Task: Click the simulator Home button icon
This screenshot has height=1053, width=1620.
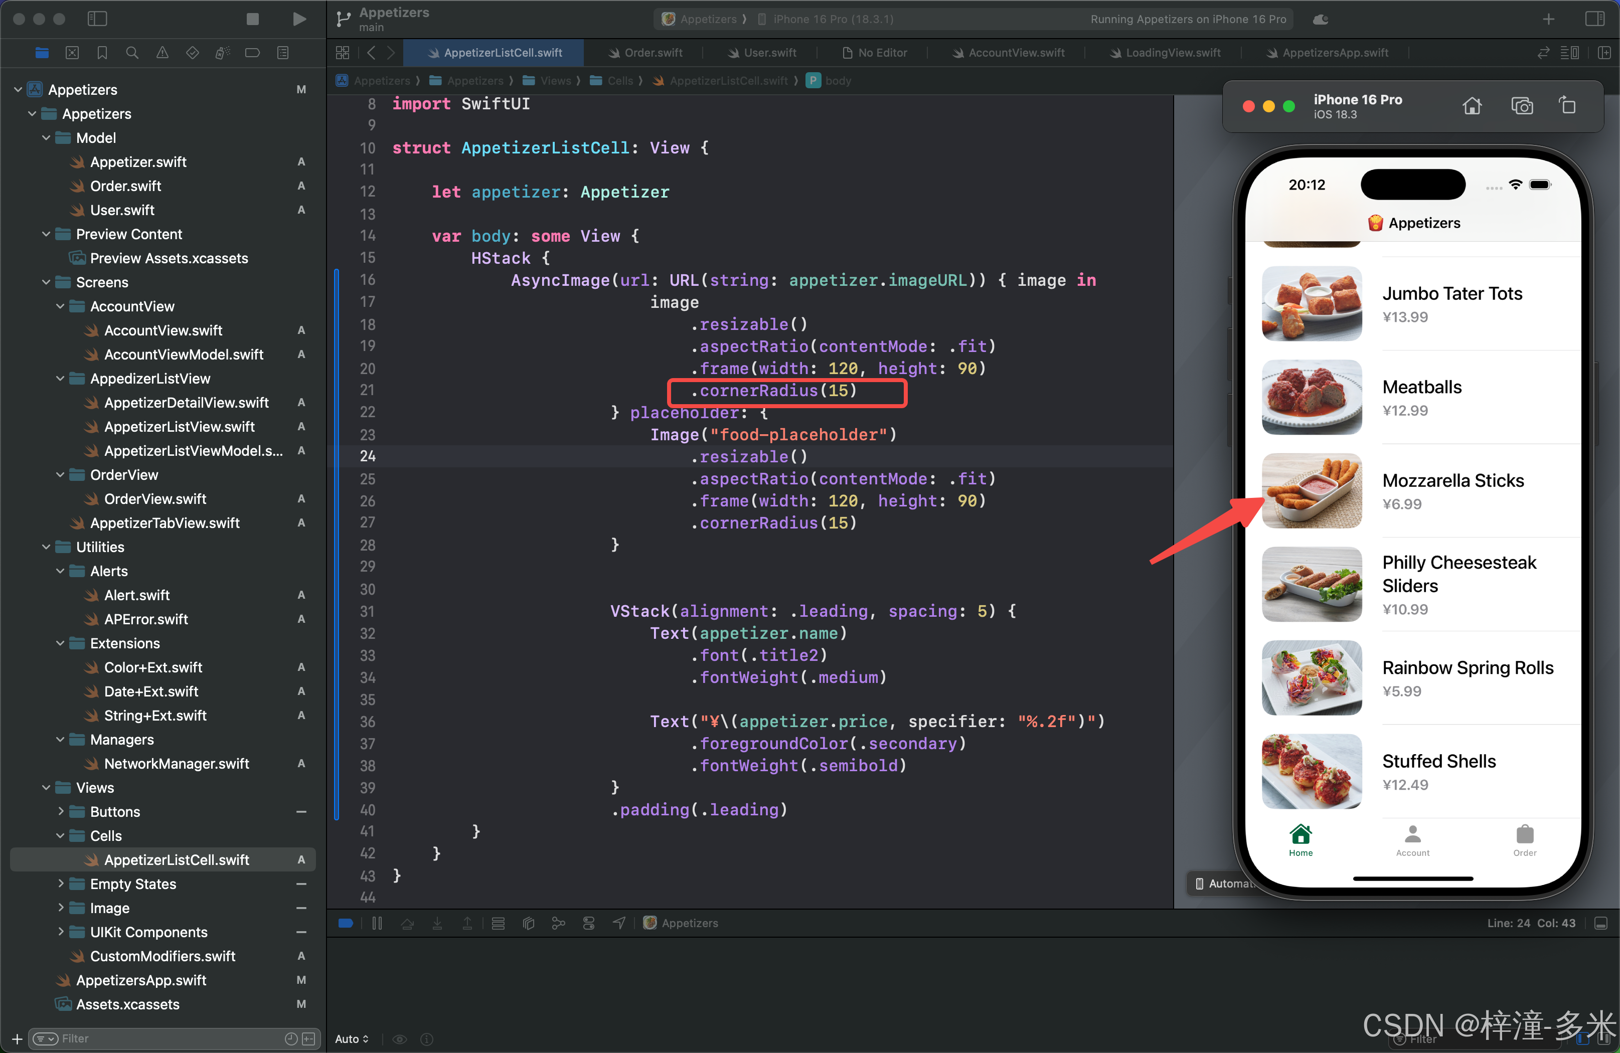Action: point(1472,106)
